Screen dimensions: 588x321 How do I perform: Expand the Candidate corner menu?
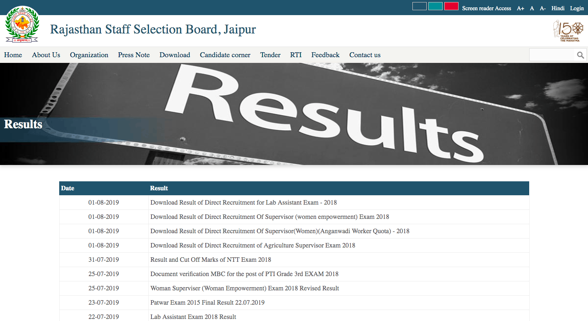click(x=225, y=55)
